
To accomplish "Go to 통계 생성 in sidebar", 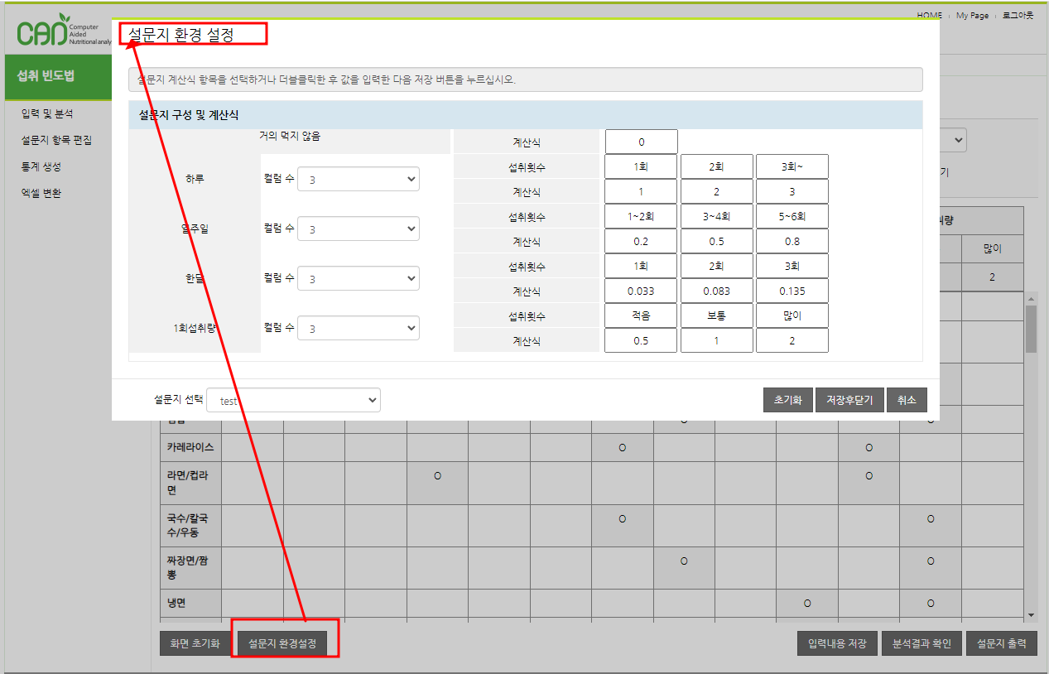I will pyautogui.click(x=41, y=166).
